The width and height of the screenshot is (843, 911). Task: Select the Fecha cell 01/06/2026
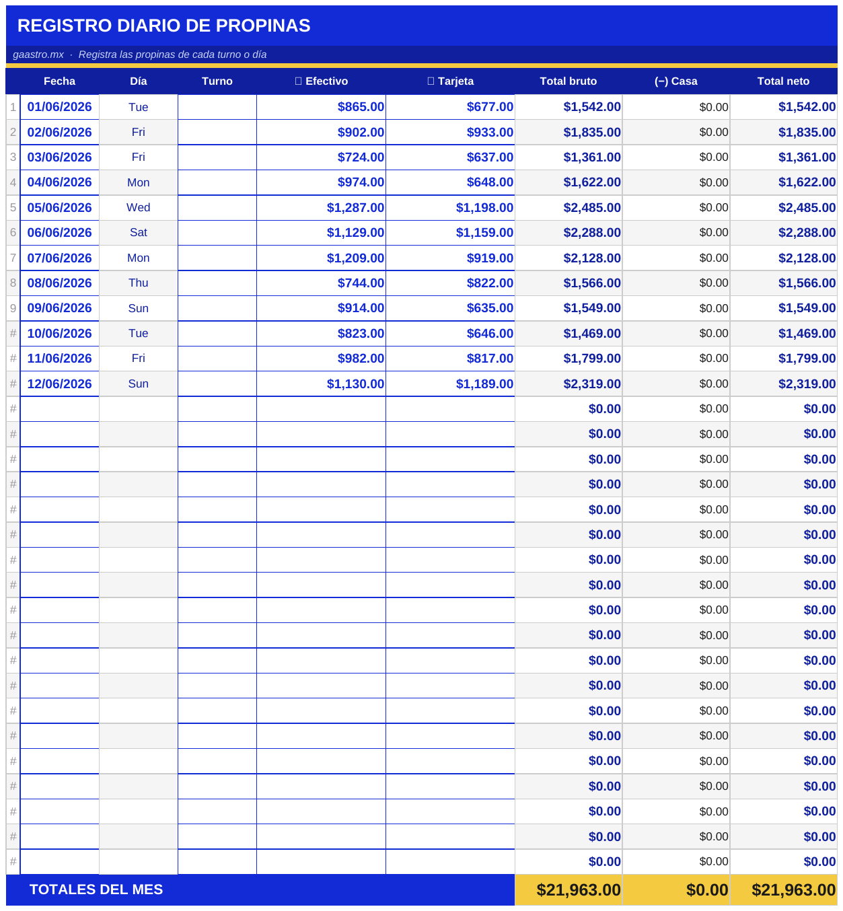click(60, 107)
